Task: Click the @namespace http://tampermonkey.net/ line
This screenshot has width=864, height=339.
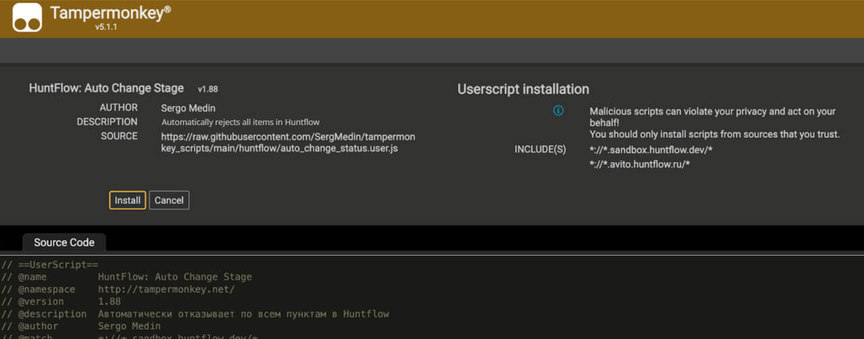Action: point(117,289)
